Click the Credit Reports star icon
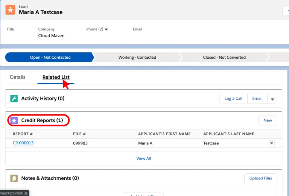Screen dimensions: 289x196 [14, 120]
